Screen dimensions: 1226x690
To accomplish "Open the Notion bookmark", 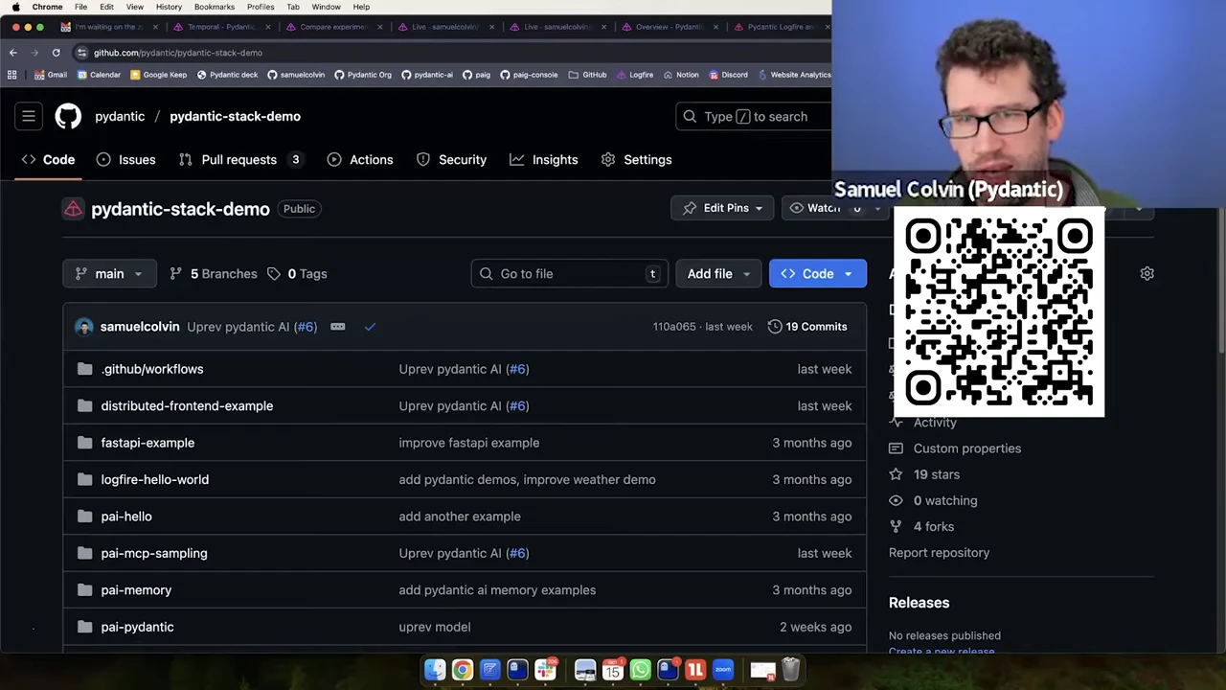I will tap(681, 75).
